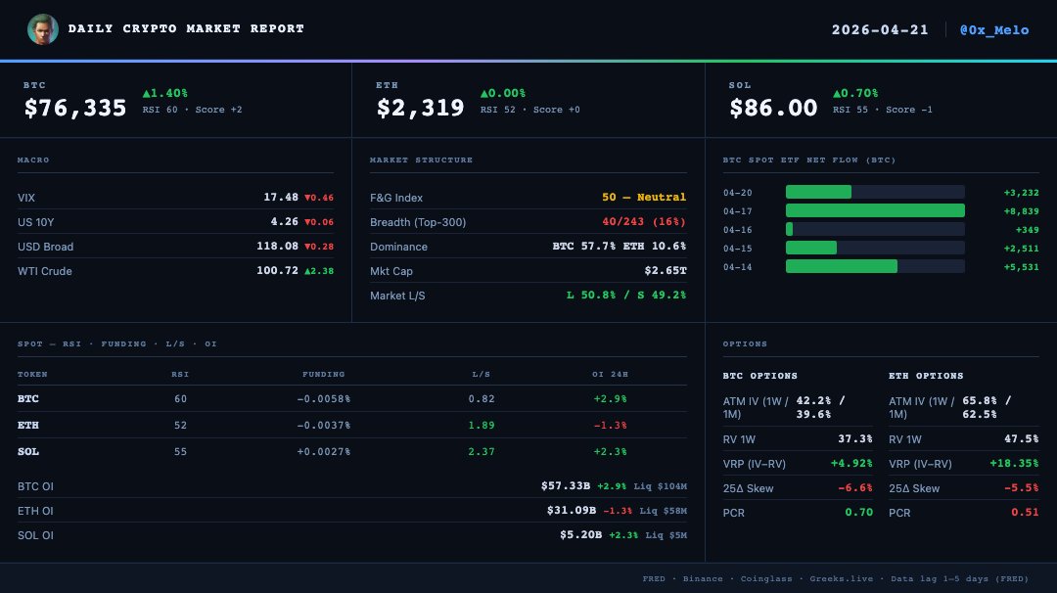Click the Mkt Cap value $2.65T
Image resolution: width=1057 pixels, height=593 pixels.
[666, 270]
